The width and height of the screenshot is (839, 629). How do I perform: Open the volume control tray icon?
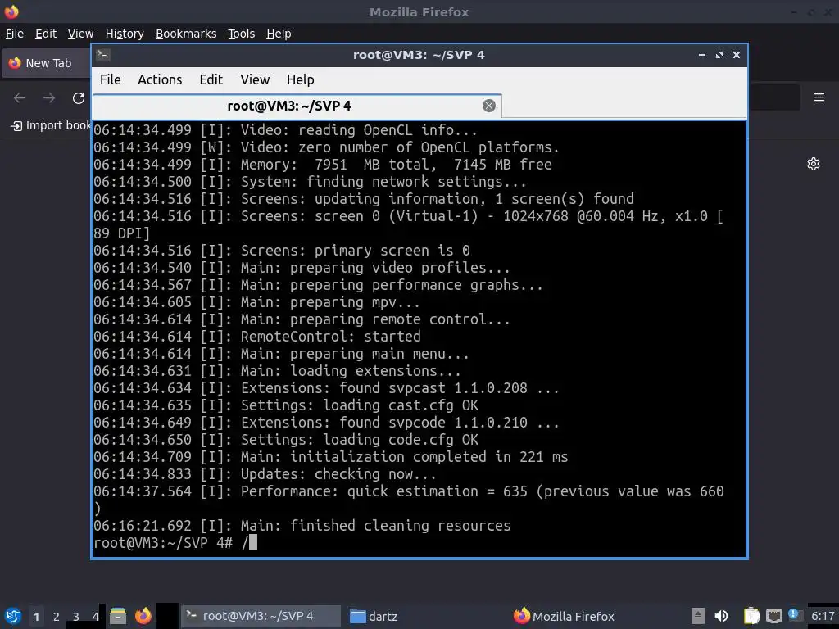(x=721, y=616)
